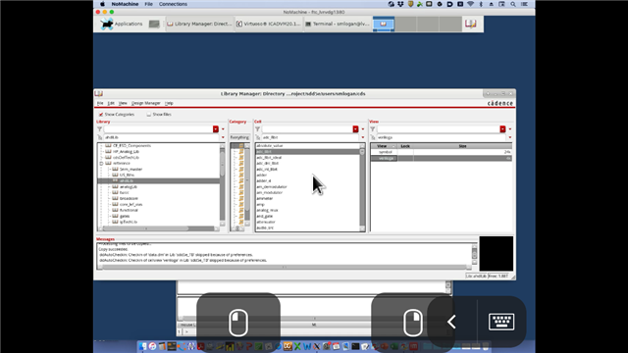This screenshot has width=628, height=353.
Task: Open the Applications menu icon
Action: [x=107, y=24]
